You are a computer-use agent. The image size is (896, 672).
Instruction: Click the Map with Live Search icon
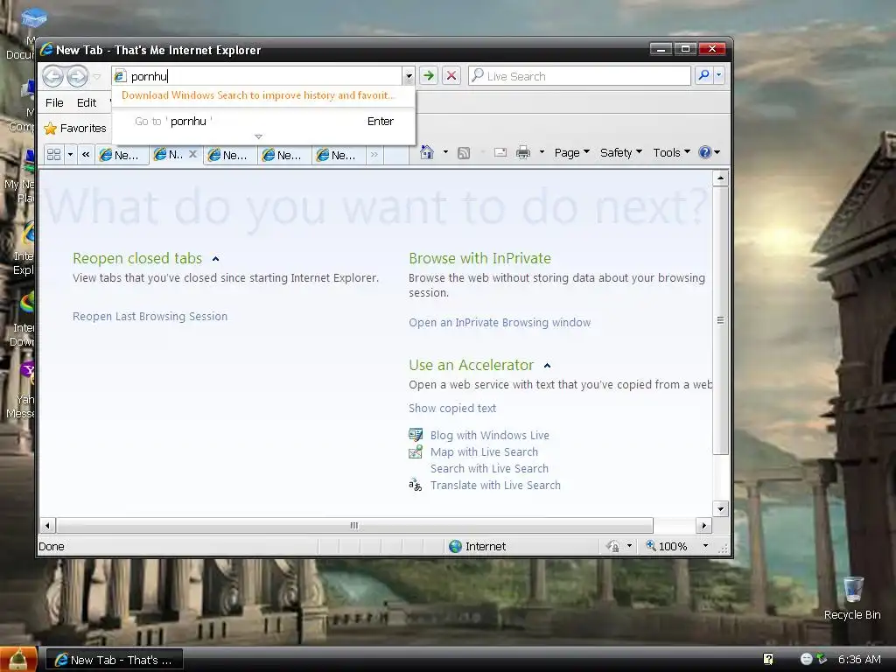[416, 452]
